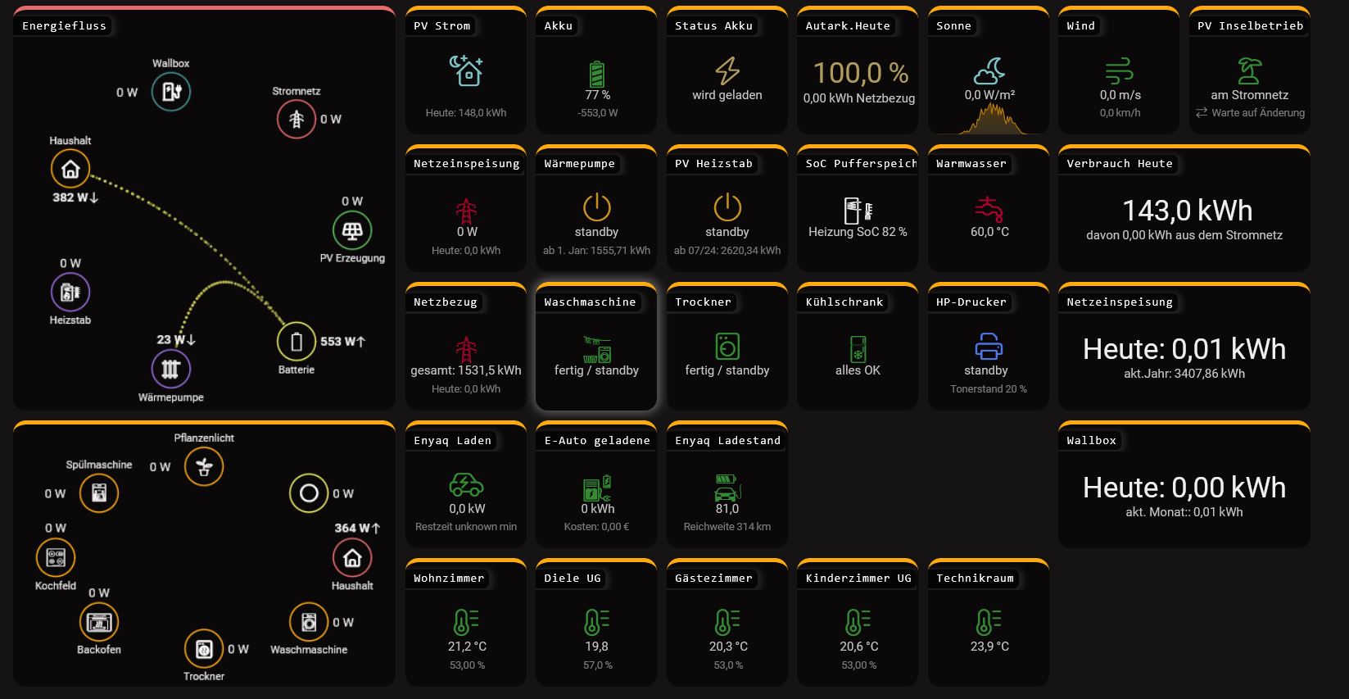
Task: Open the Wohnzimmer thermometer icon
Action: click(x=465, y=622)
